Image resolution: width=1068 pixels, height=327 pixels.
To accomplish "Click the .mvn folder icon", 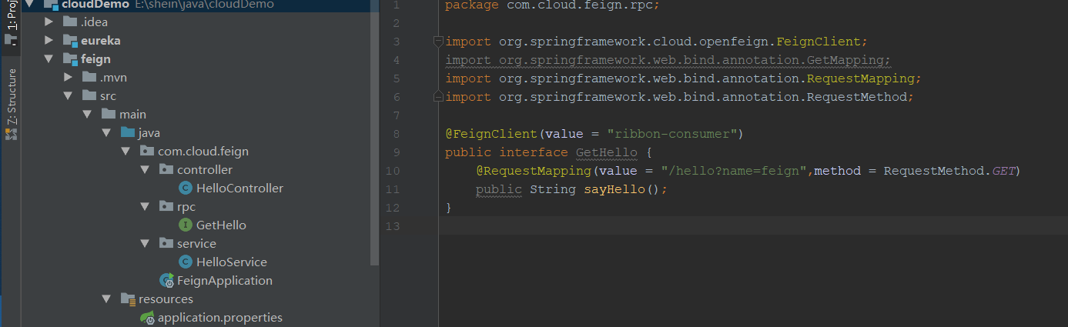I will (x=89, y=77).
